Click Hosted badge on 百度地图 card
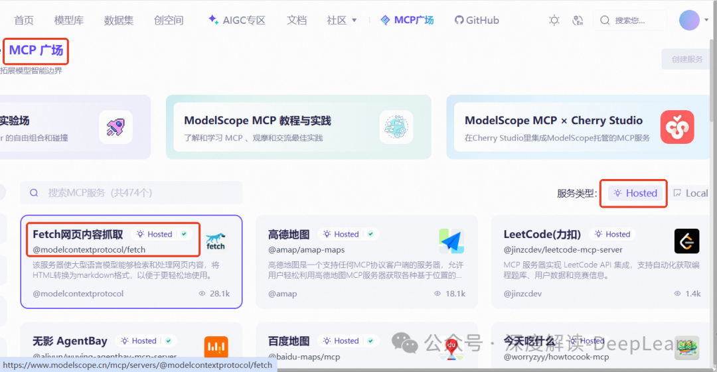717x372 pixels. [341, 341]
